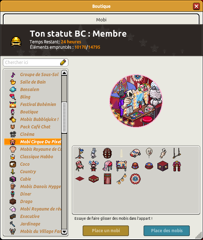Switch to the Mobi tab
Image resolution: width=203 pixels, height=240 pixels.
coord(101,20)
